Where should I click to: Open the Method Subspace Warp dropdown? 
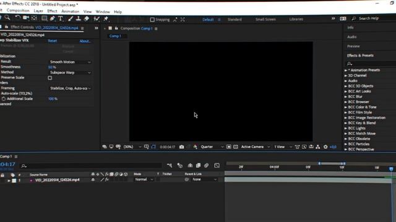(70, 73)
